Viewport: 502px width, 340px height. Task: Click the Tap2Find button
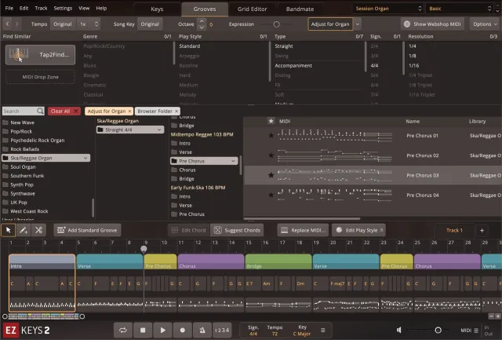pos(40,55)
